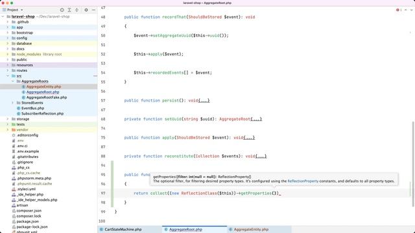Click the Collapse All icon in Project toolbar
The height and width of the screenshot is (233, 415).
(x=77, y=10)
